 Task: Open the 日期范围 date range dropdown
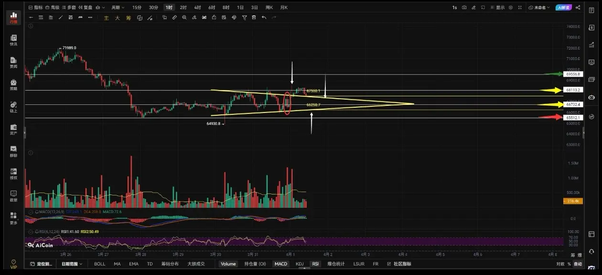click(x=72, y=264)
